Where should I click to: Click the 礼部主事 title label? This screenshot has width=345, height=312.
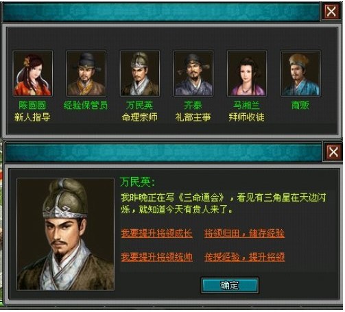(193, 117)
